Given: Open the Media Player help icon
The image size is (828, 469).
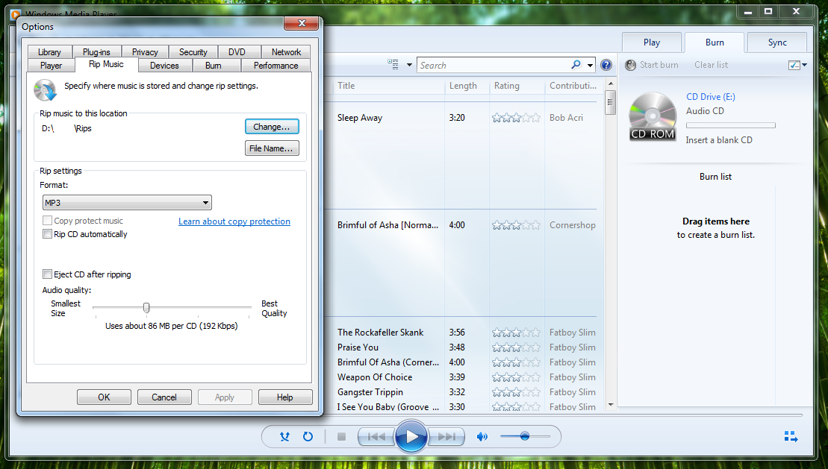Looking at the screenshot, I should pyautogui.click(x=606, y=65).
